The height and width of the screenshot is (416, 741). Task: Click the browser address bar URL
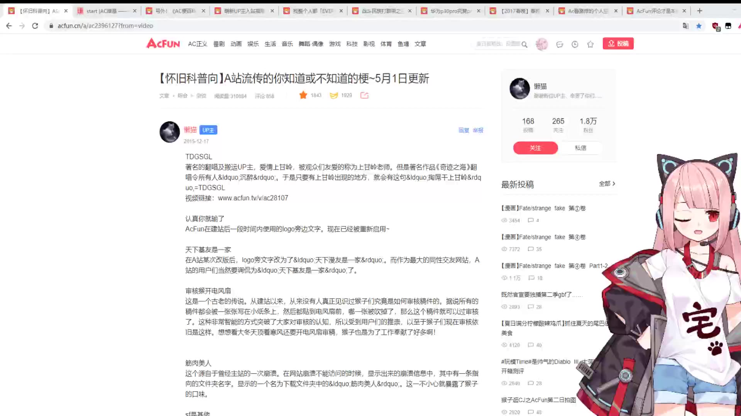point(105,26)
